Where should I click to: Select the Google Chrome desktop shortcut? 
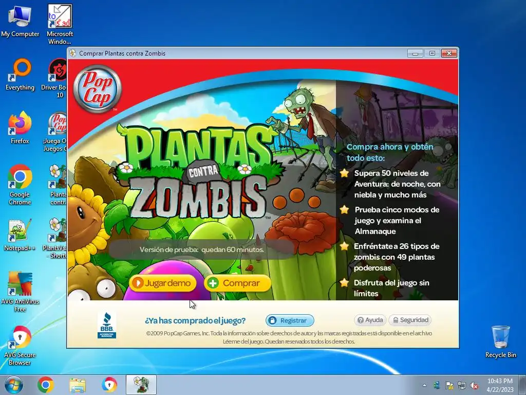pyautogui.click(x=20, y=185)
